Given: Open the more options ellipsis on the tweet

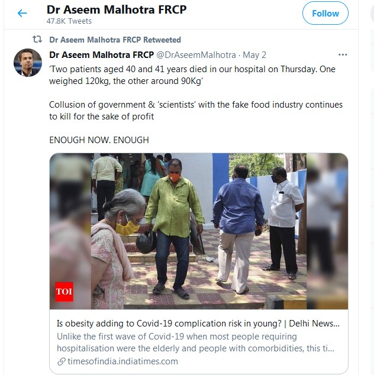Looking at the screenshot, I should pyautogui.click(x=343, y=54).
